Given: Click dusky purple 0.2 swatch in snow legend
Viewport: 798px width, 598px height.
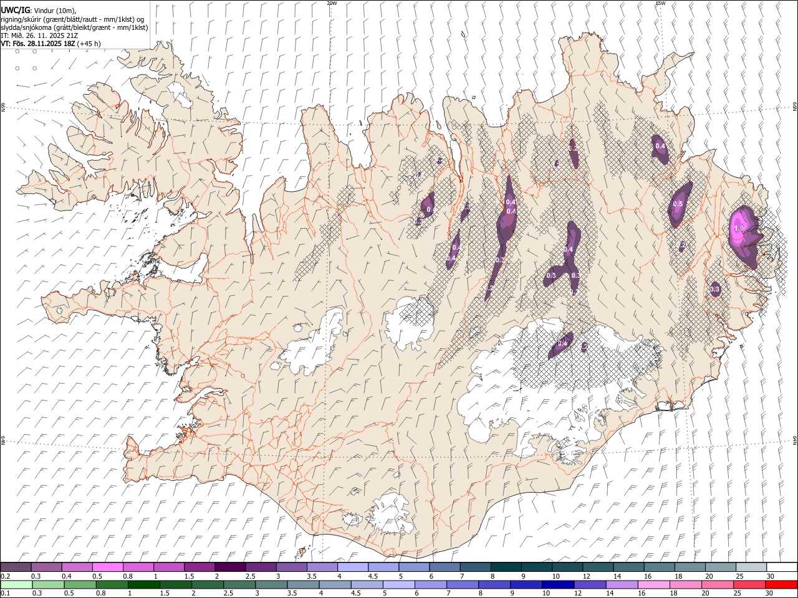Looking at the screenshot, I should tap(16, 567).
